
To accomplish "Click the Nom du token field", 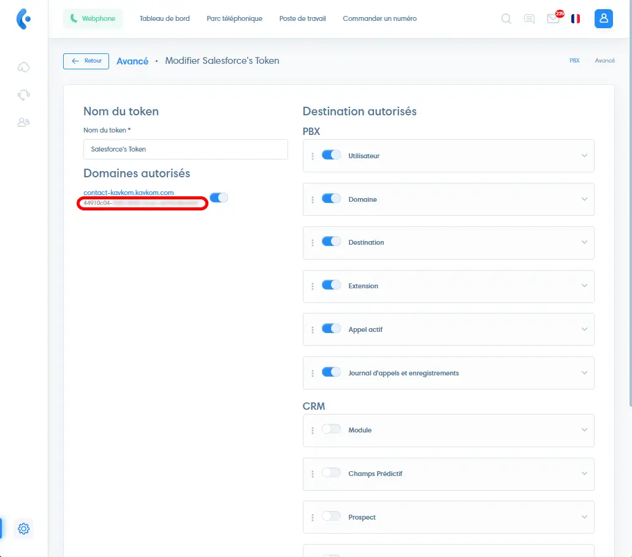I will (x=185, y=149).
